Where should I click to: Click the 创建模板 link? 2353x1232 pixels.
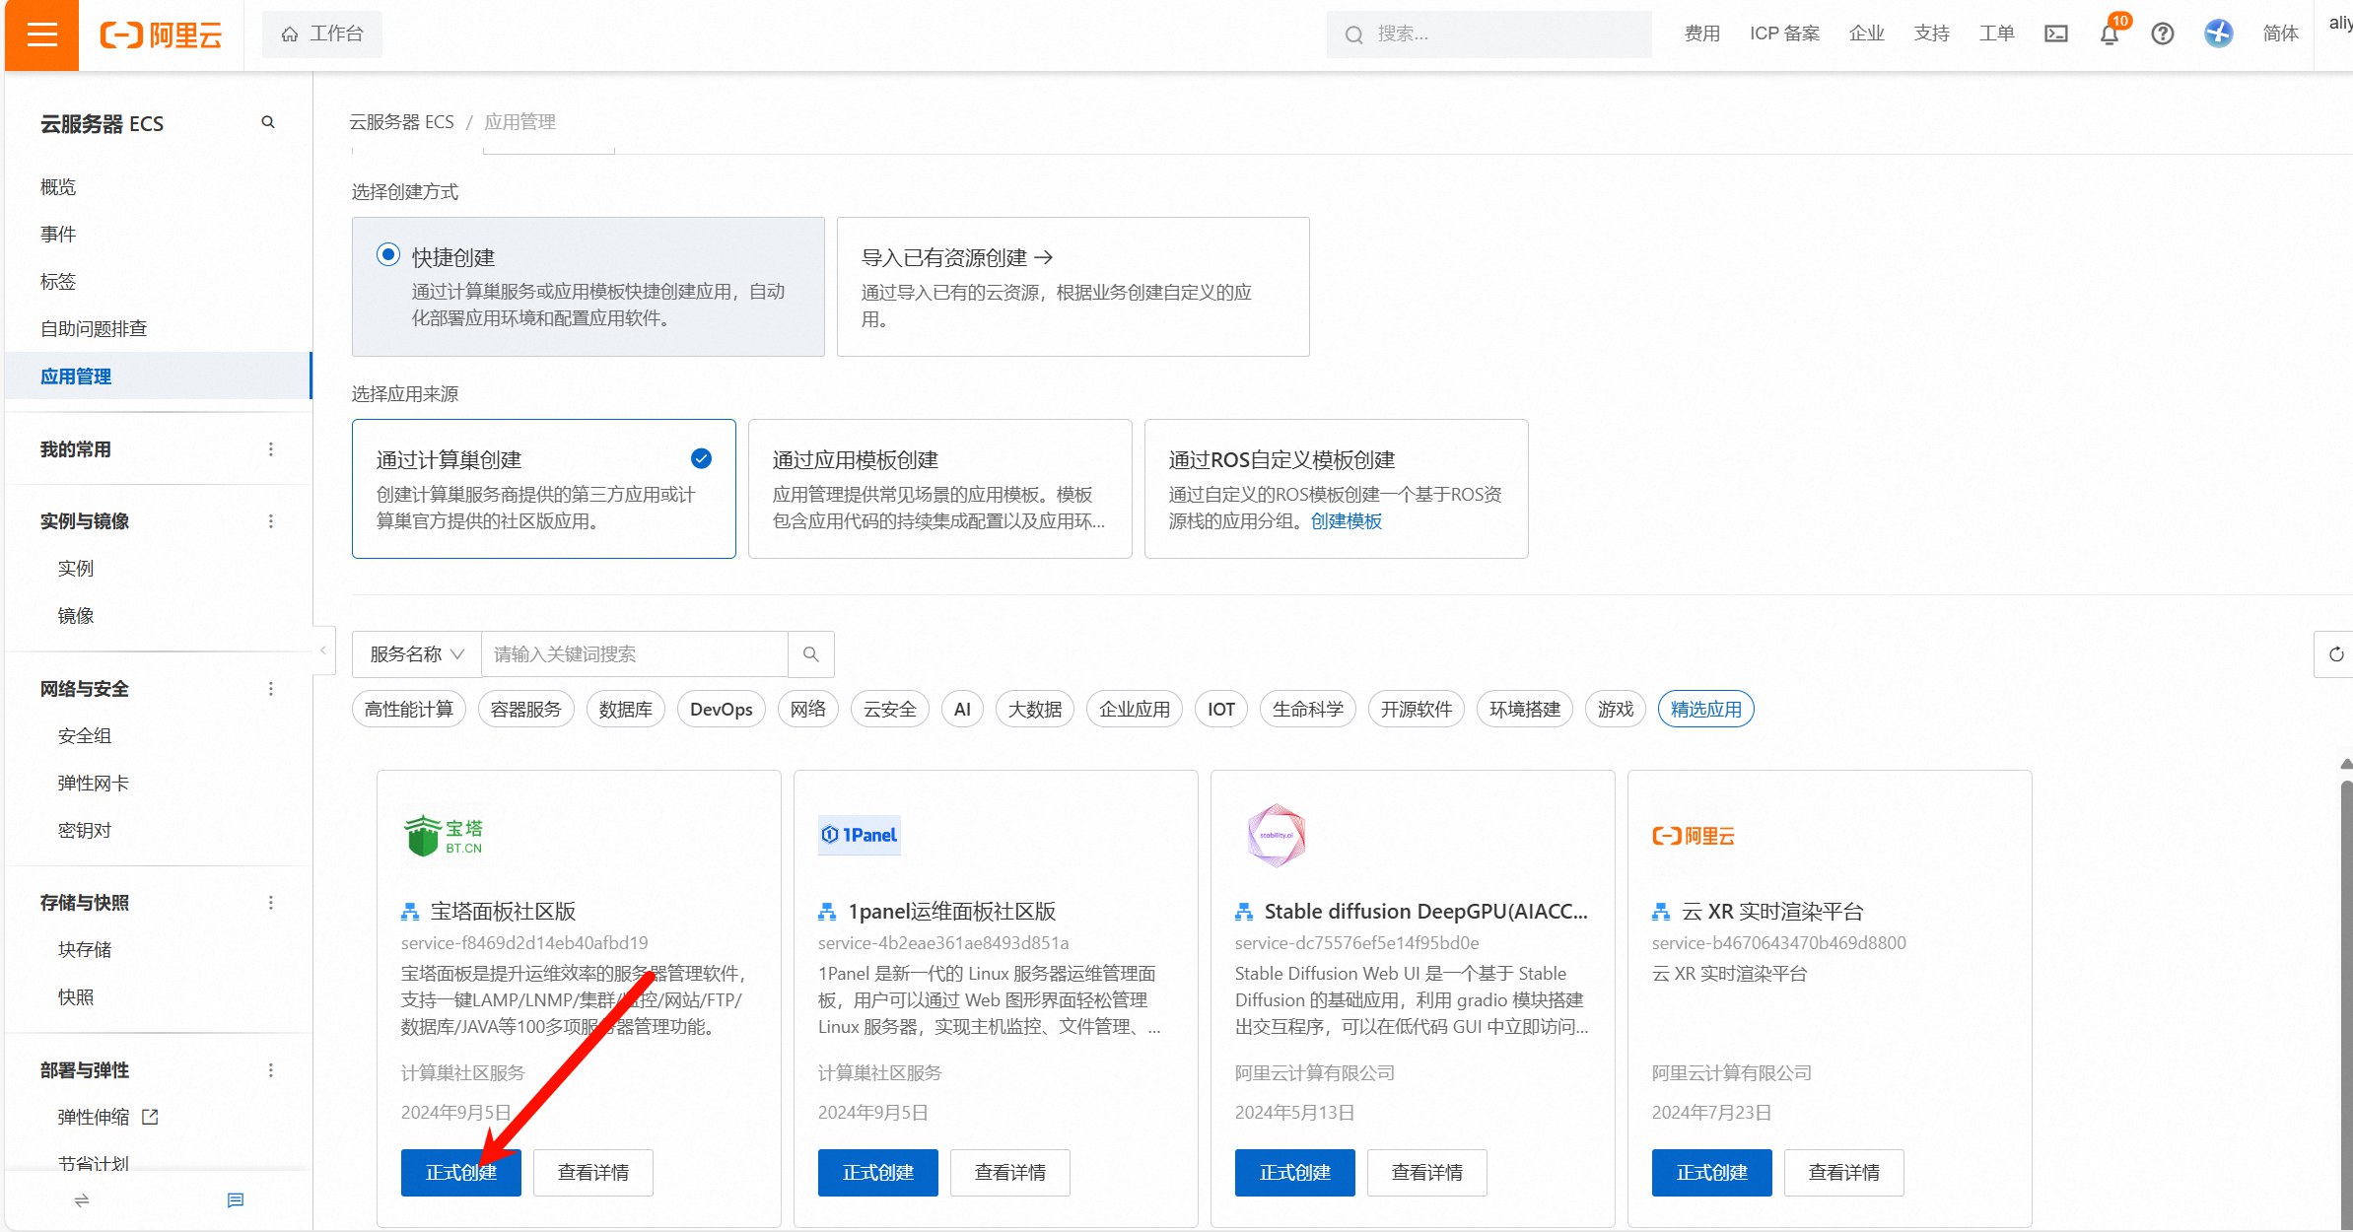click(1346, 521)
